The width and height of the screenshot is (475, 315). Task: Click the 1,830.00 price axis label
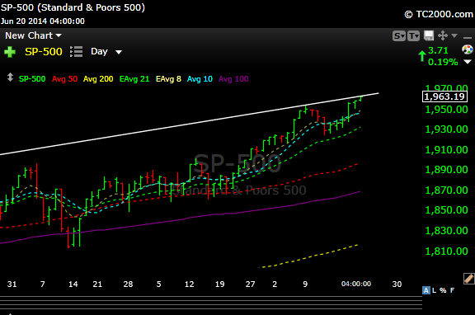pos(446,231)
